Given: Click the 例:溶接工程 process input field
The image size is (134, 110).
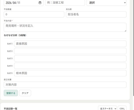Looking at the screenshot, I should coord(65,3).
